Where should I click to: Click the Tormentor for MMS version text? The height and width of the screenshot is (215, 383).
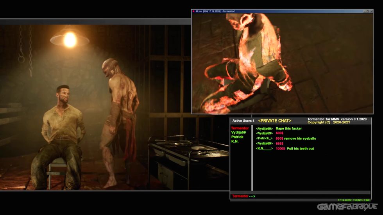(337, 119)
